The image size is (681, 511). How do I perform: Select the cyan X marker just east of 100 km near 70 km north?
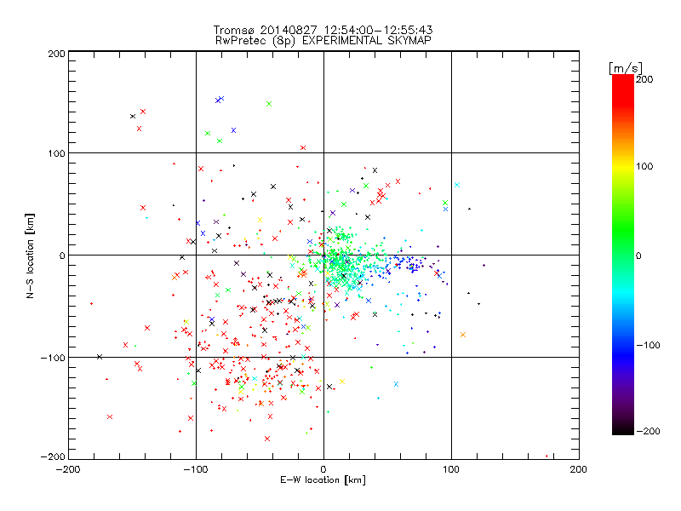(x=457, y=185)
